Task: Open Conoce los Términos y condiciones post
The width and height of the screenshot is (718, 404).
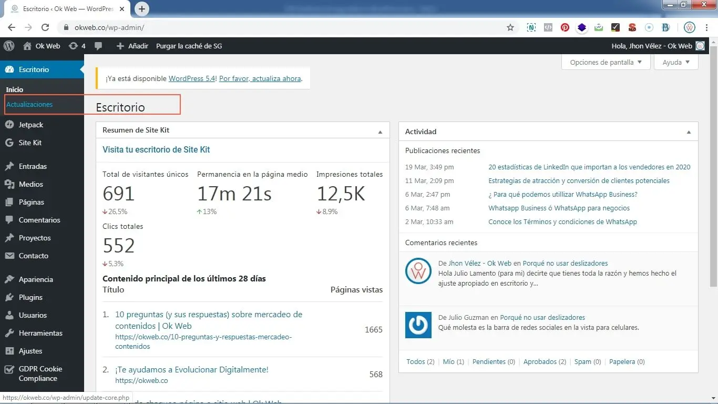Action: tap(562, 221)
